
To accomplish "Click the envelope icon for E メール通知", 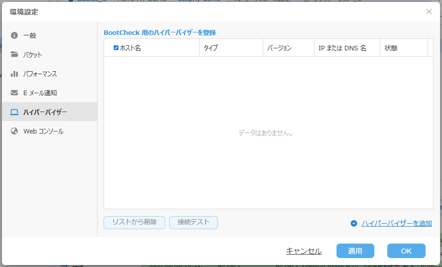I will tap(14, 93).
